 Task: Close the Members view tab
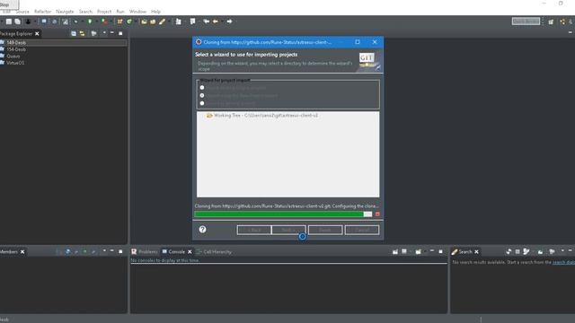point(22,252)
